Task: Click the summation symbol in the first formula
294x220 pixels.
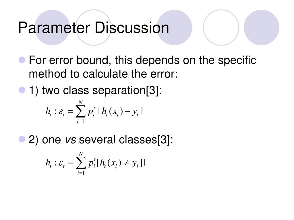Action: pyautogui.click(x=81, y=112)
